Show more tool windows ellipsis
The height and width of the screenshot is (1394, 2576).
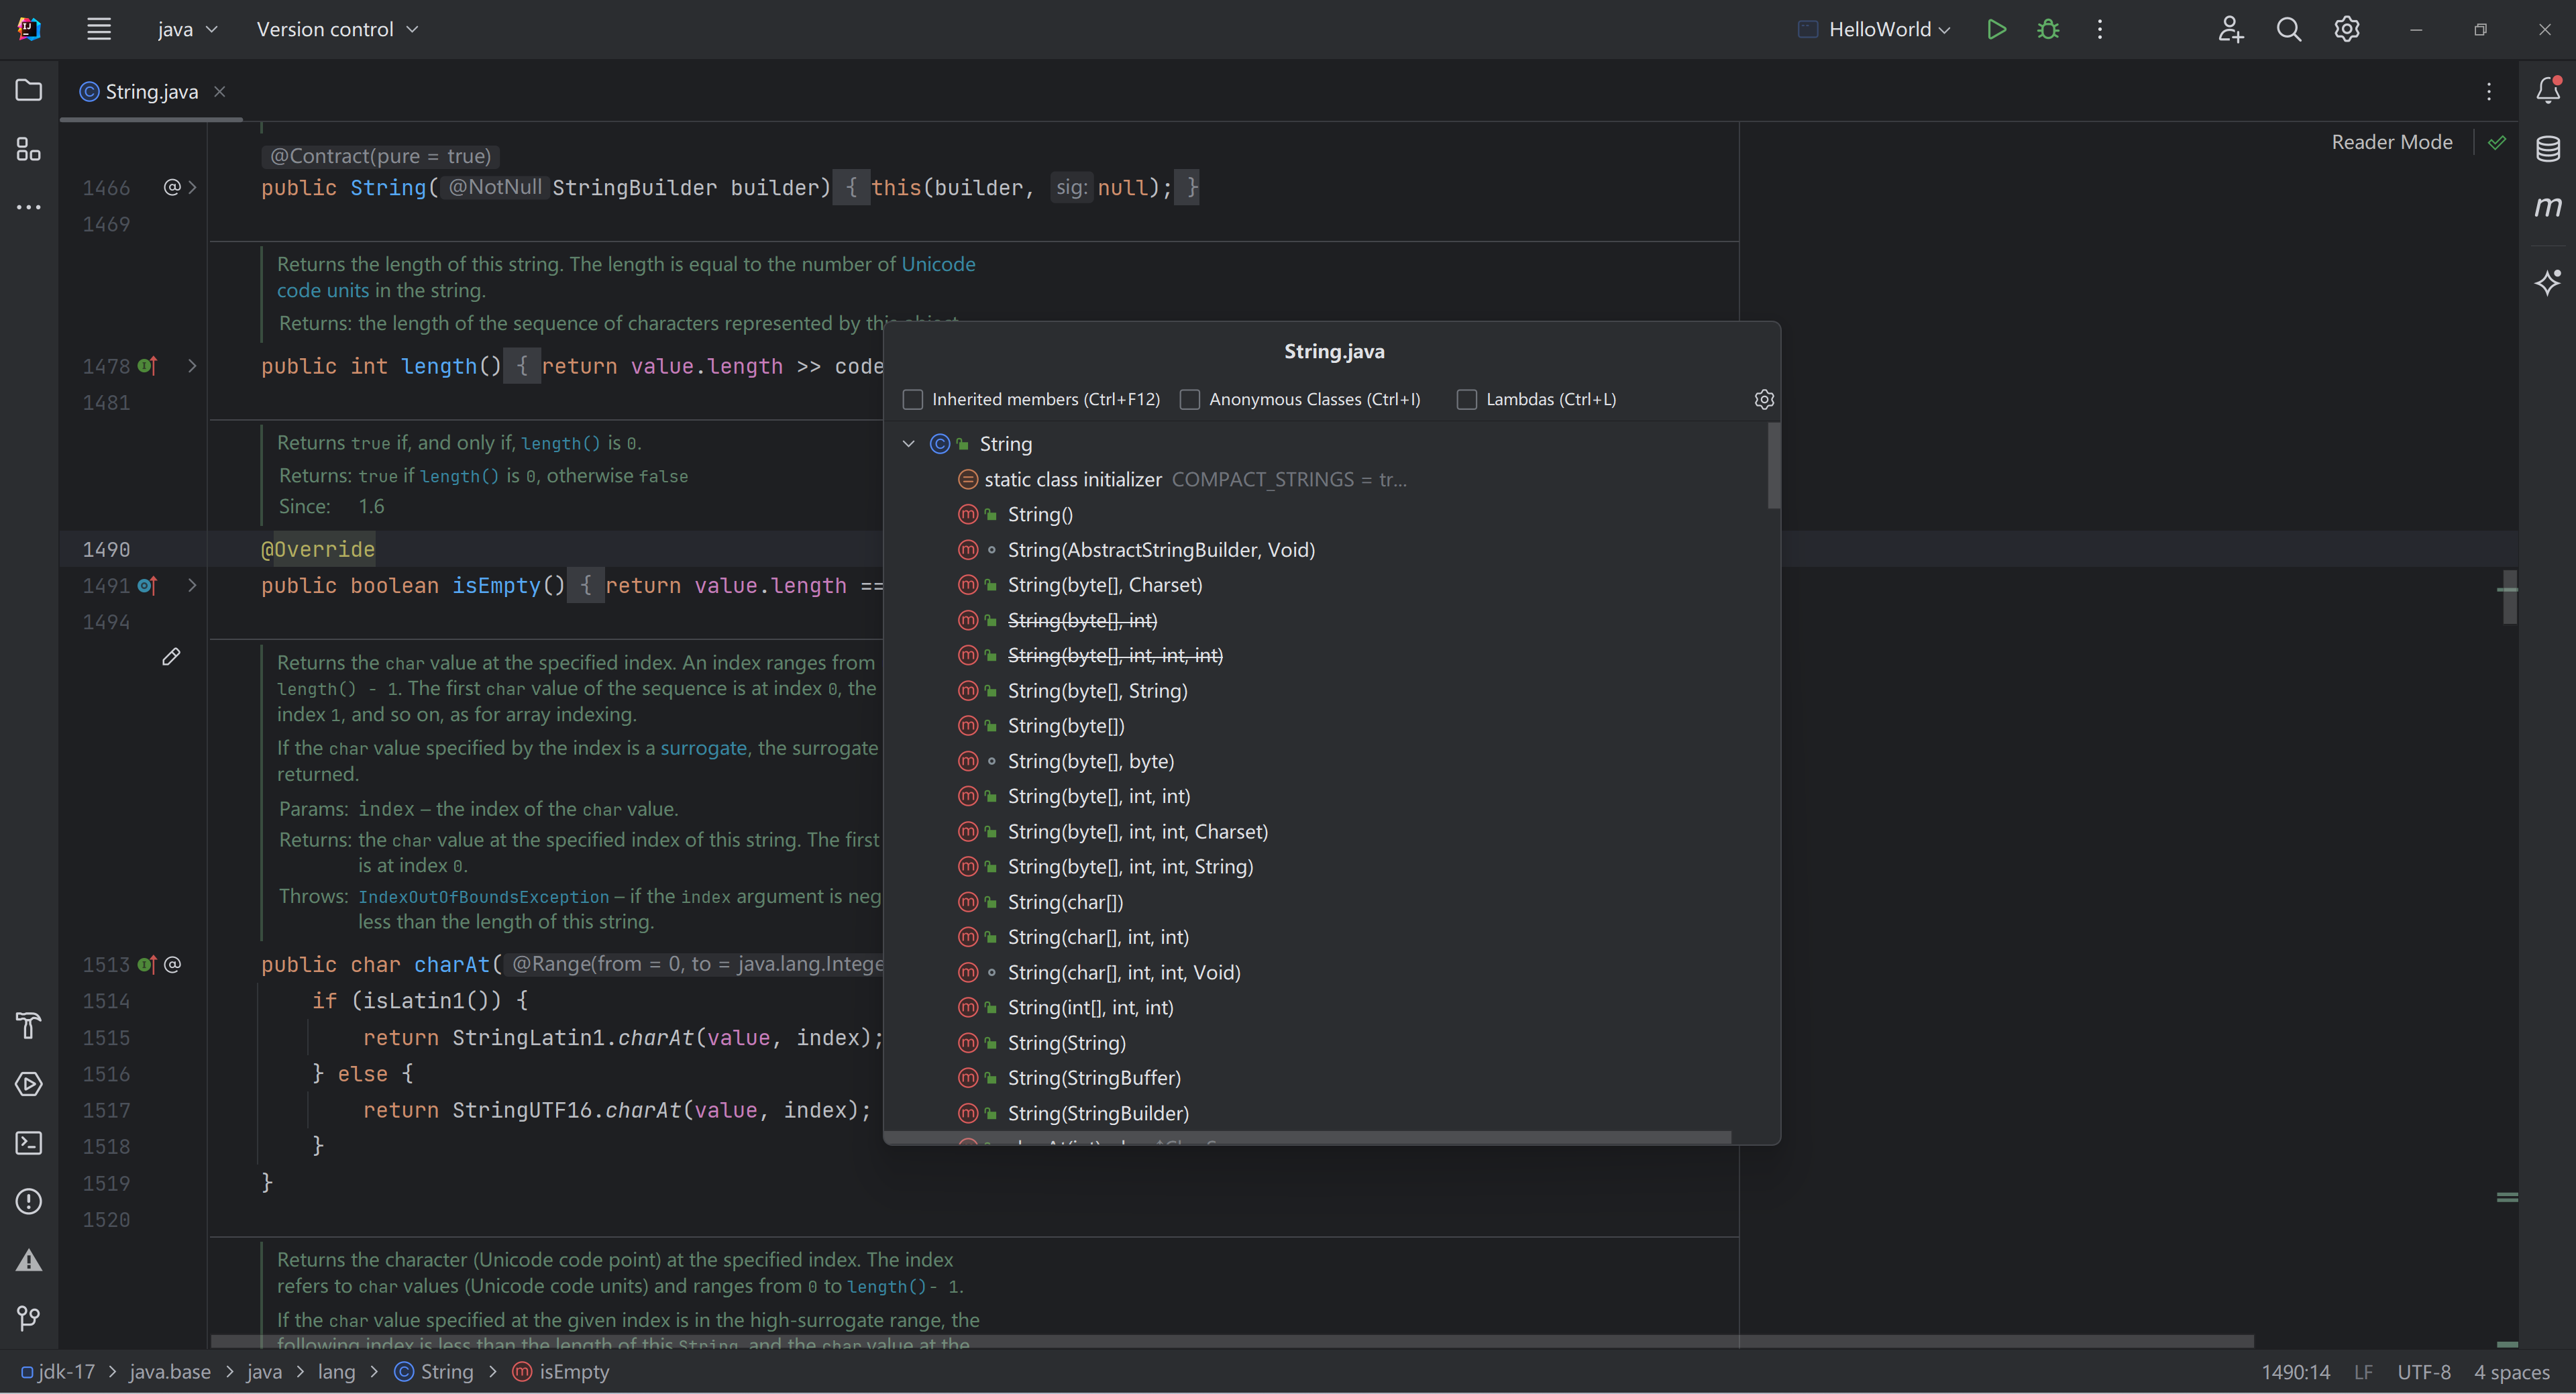29,207
